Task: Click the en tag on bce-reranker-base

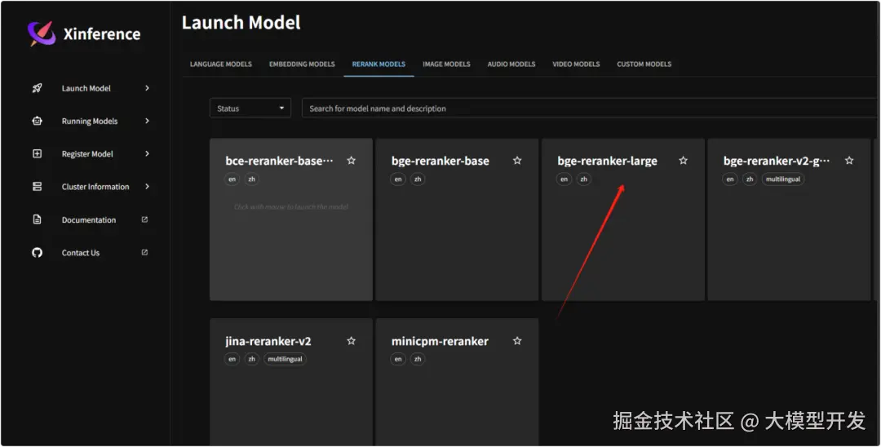Action: pos(232,179)
